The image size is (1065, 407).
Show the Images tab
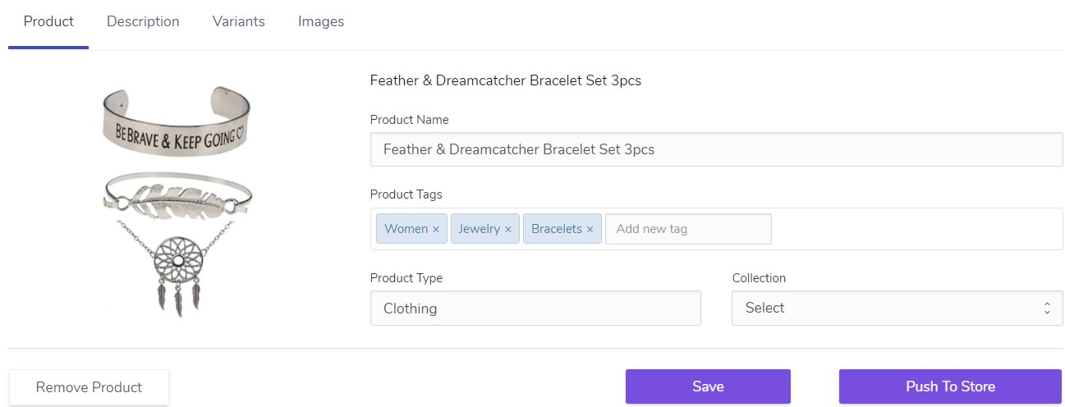pos(321,22)
